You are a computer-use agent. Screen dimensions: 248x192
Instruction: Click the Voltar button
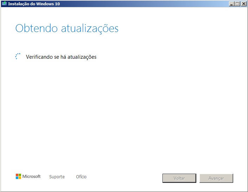pyautogui.click(x=179, y=178)
